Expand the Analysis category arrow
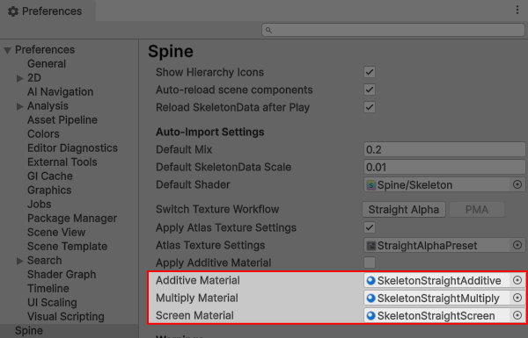Viewport: 528px width, 338px height. 20,106
